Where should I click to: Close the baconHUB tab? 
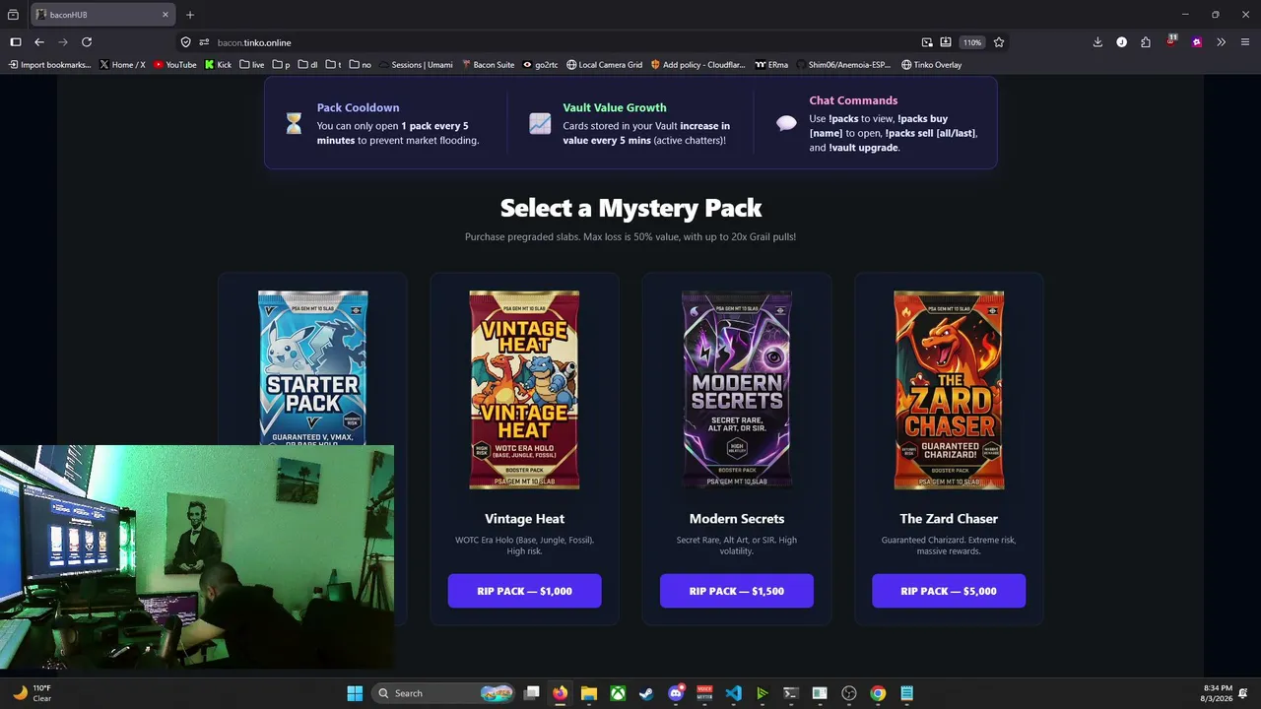166,15
